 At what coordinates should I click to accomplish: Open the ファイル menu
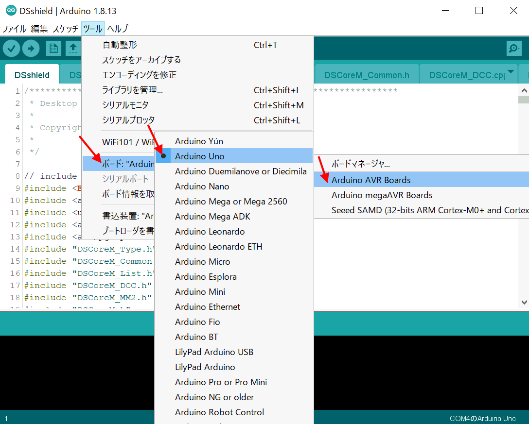click(x=14, y=29)
